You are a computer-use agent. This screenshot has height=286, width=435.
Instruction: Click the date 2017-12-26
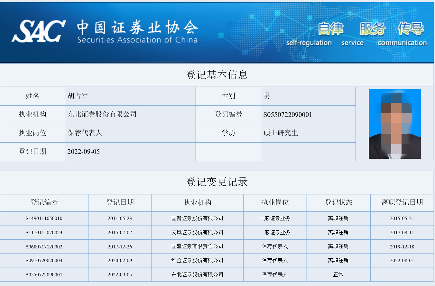(120, 247)
